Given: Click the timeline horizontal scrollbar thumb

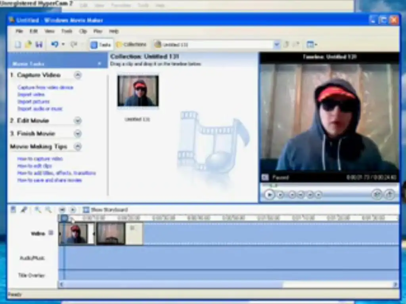Looking at the screenshot, I should point(173,285).
